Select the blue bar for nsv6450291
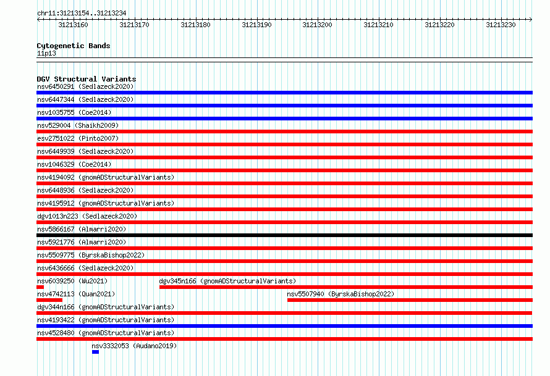The image size is (550, 376). 284,93
